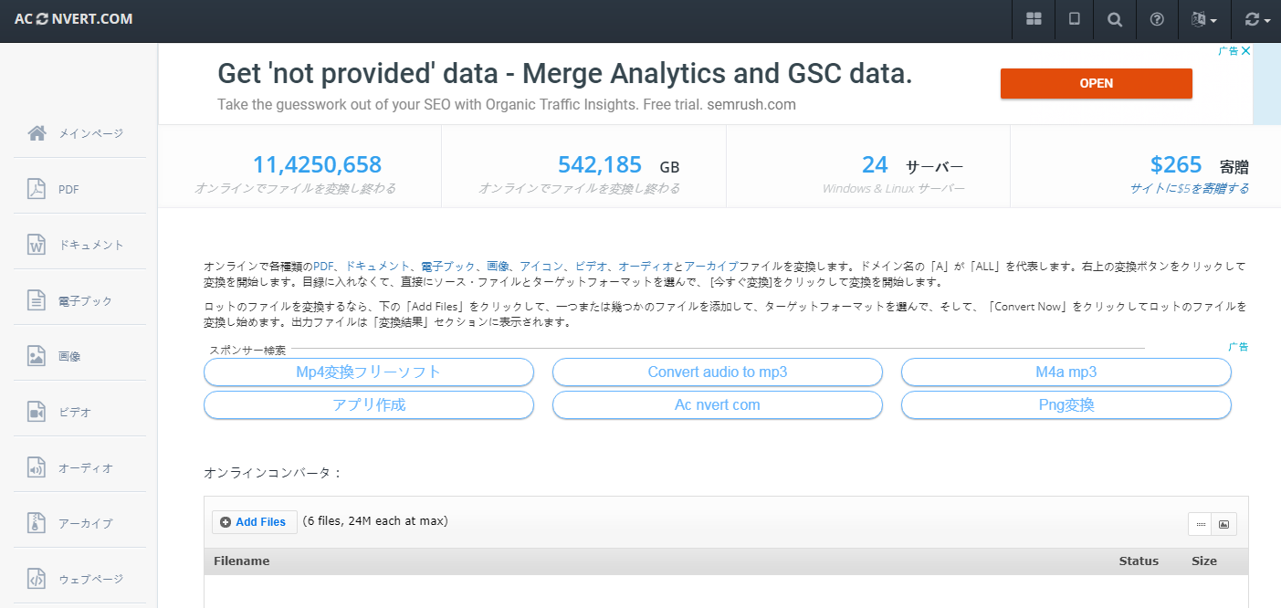The width and height of the screenshot is (1281, 608).
Task: Click the help question mark icon
Action: 1157,19
